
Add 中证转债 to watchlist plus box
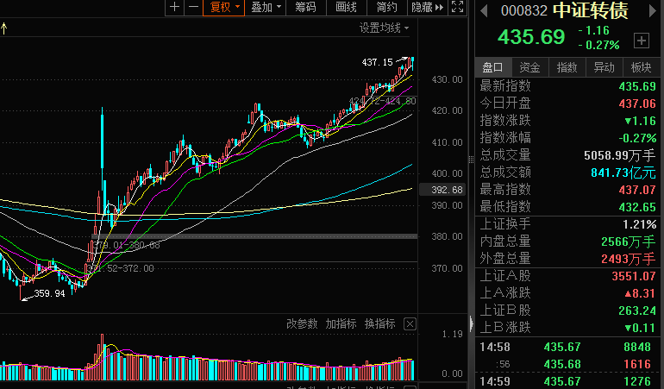642,41
